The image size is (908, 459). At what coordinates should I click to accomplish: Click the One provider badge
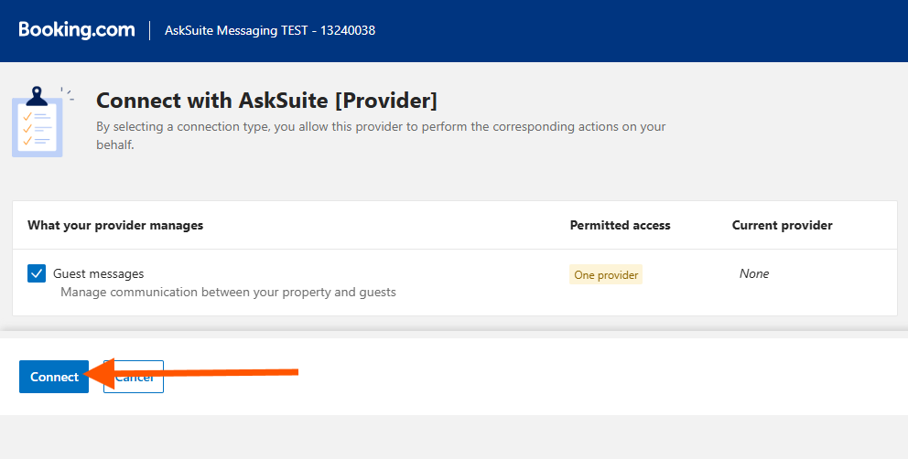coord(606,274)
